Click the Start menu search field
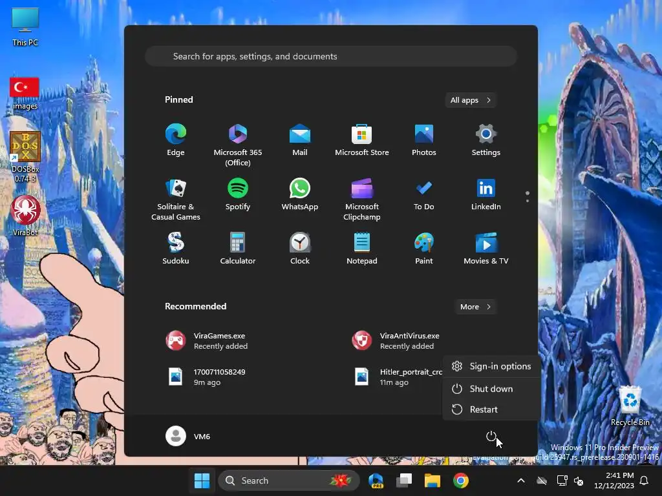Screen dimensions: 662x496 [x=331, y=56]
